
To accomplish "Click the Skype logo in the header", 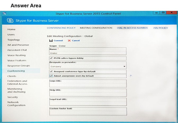I will coord(10,21).
